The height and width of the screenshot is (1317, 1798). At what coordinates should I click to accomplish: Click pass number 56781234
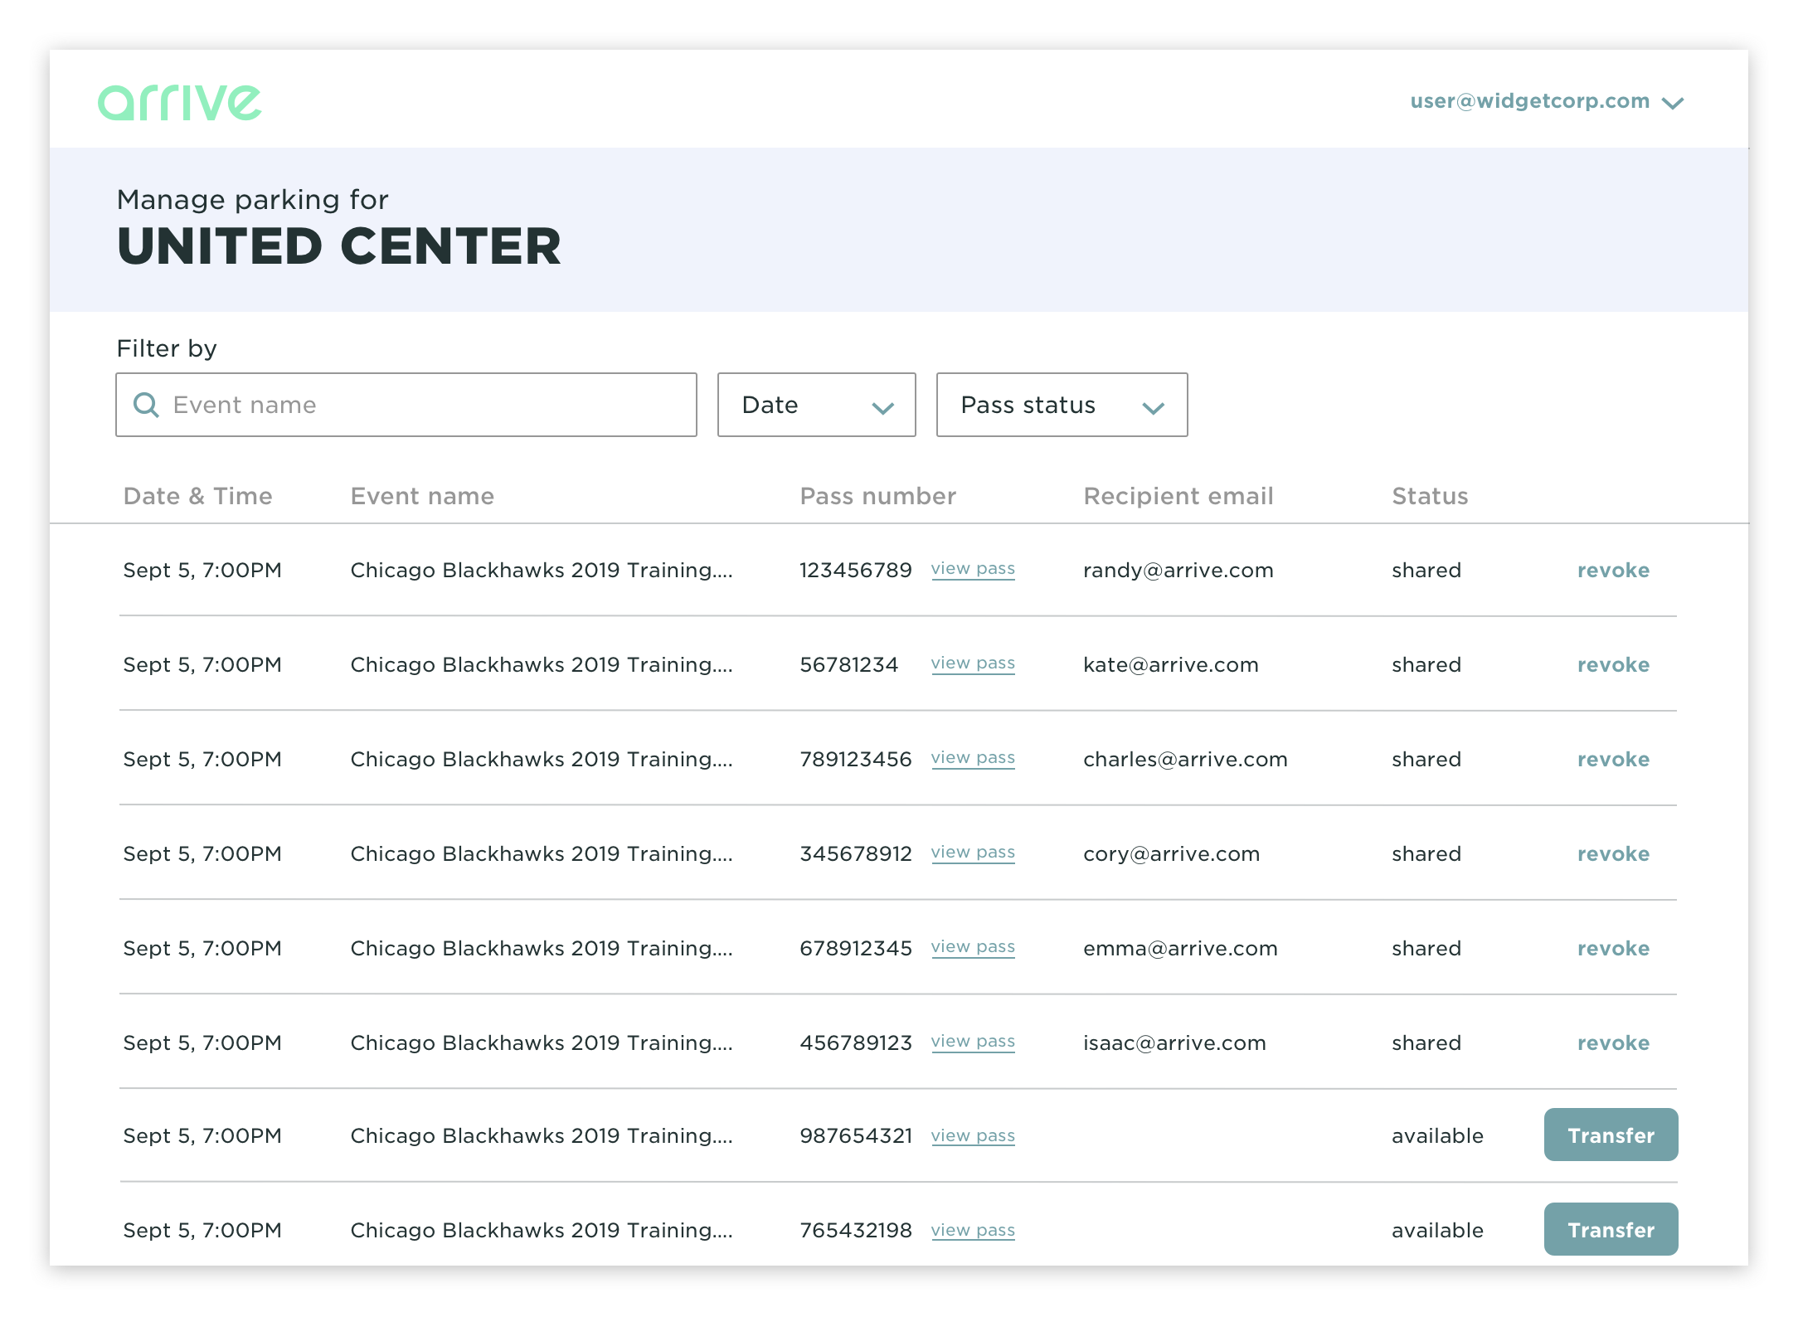pos(848,665)
